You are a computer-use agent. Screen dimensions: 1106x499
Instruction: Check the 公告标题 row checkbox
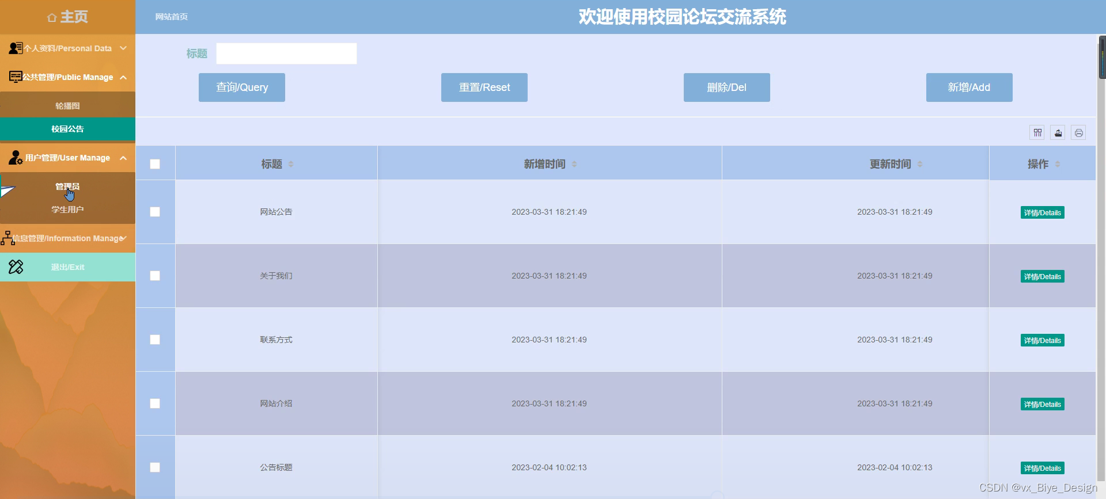point(155,467)
